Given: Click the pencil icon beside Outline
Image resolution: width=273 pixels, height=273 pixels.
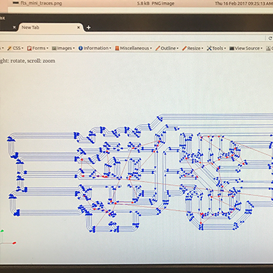Looking at the screenshot, I should click(x=157, y=49).
